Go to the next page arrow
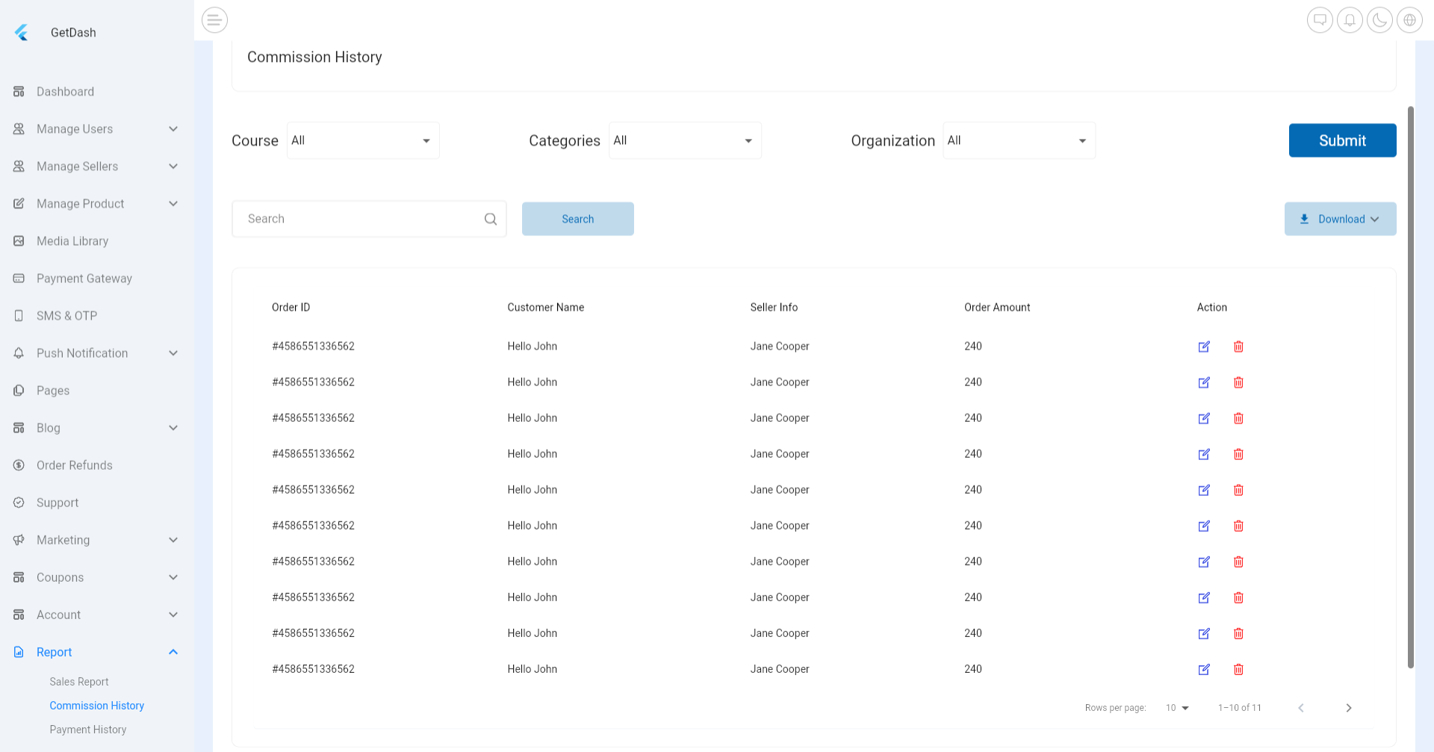 coord(1349,708)
